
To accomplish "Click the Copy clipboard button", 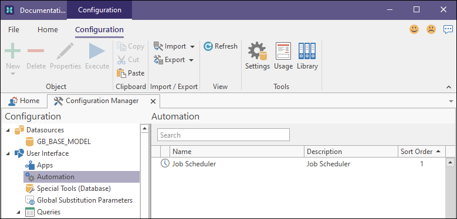I will click(130, 46).
